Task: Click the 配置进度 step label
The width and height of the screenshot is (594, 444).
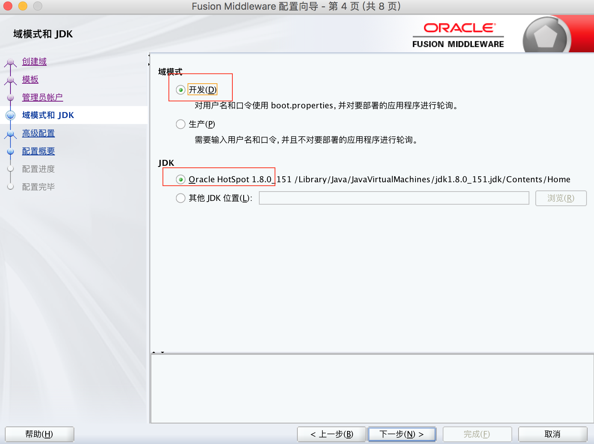Action: (38, 169)
